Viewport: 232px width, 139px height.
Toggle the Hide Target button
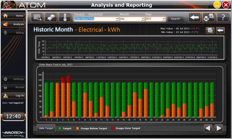click(x=46, y=128)
